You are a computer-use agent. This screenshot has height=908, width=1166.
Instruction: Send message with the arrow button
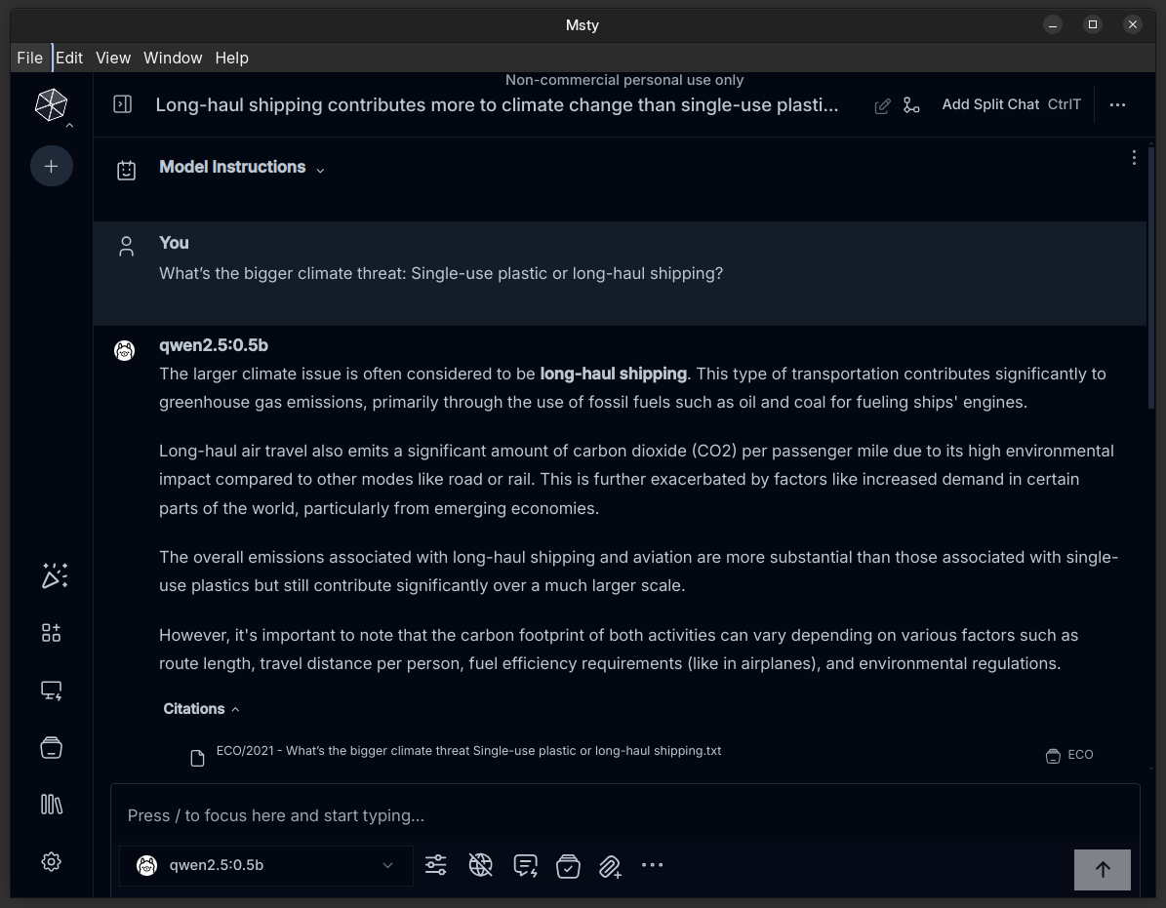pos(1102,870)
